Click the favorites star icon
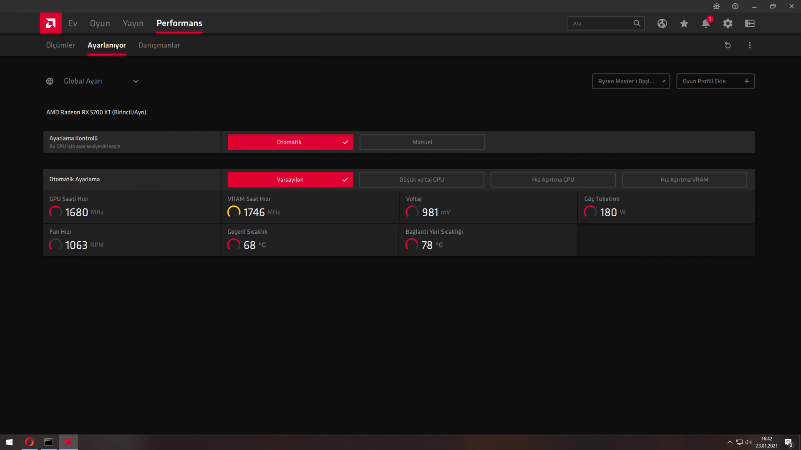801x450 pixels. pyautogui.click(x=684, y=23)
